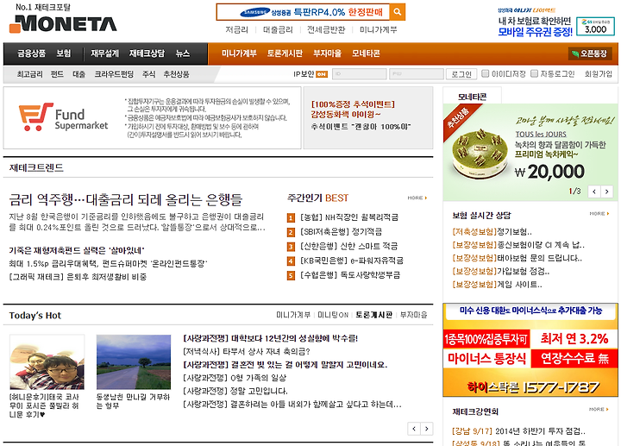
Task: Select the 추천상품 submenu item
Action: click(177, 74)
